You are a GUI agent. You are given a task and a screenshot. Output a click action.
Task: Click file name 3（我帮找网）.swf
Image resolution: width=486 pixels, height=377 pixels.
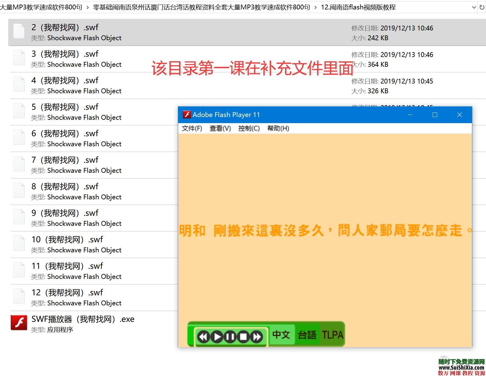pyautogui.click(x=65, y=54)
